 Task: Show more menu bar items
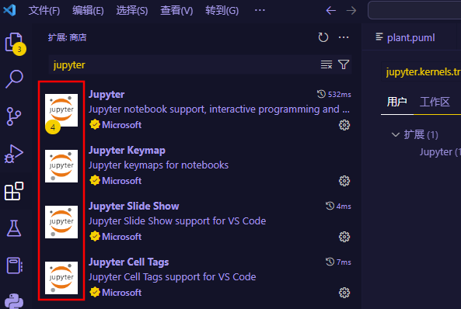(x=260, y=11)
